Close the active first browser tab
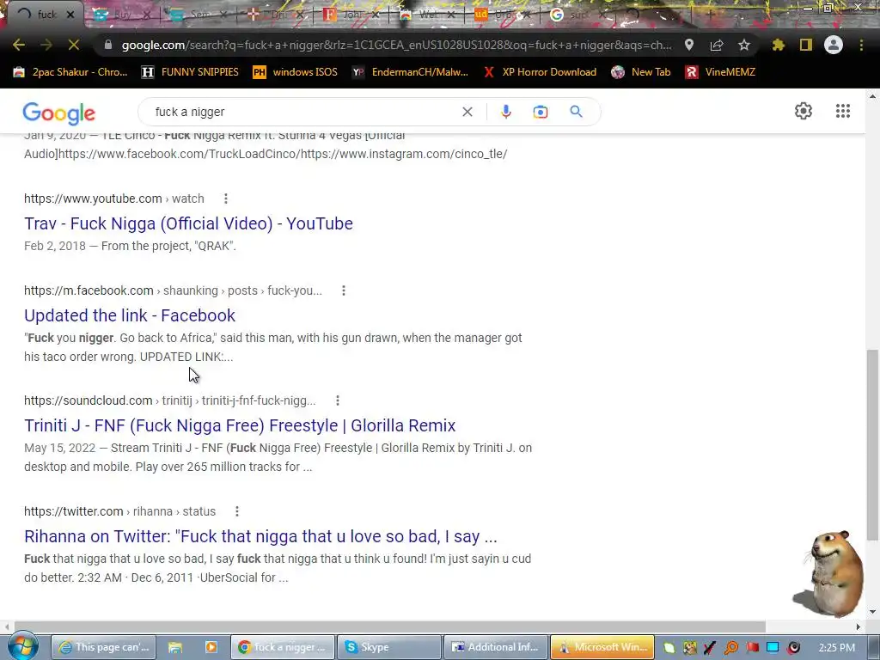 coord(70,15)
